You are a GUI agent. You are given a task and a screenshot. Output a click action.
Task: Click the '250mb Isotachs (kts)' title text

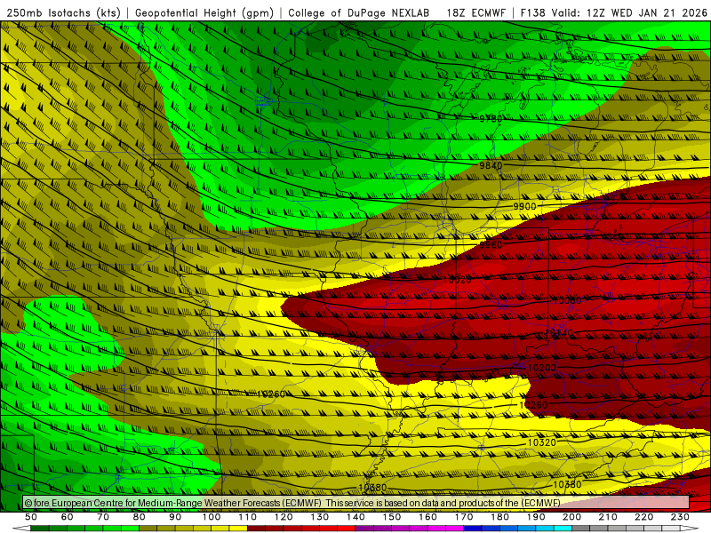pyautogui.click(x=63, y=13)
